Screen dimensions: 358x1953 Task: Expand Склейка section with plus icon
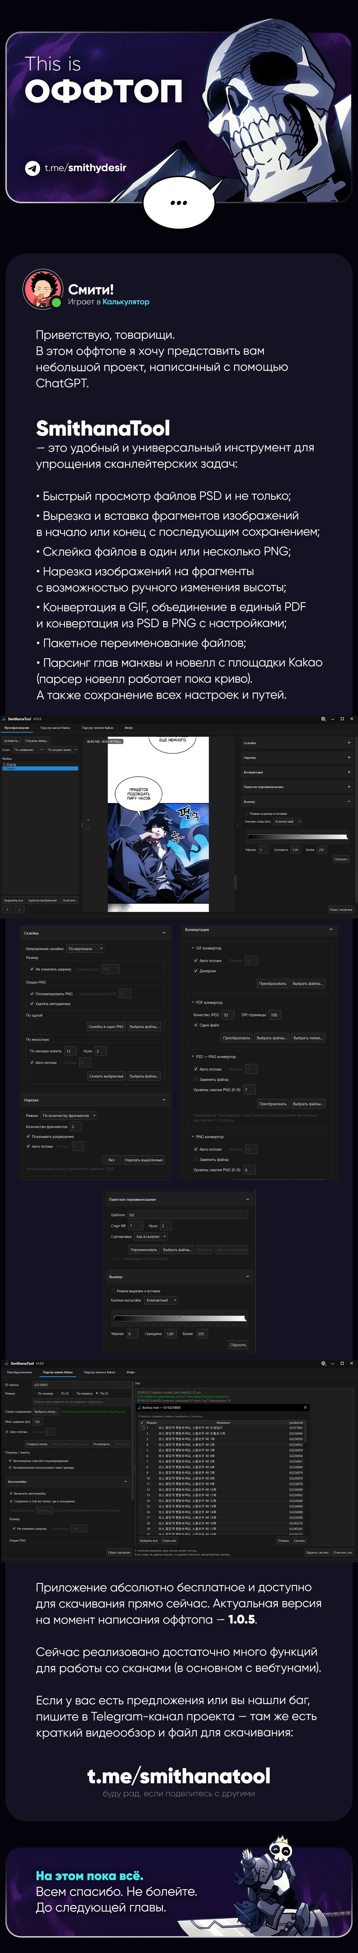point(349,743)
